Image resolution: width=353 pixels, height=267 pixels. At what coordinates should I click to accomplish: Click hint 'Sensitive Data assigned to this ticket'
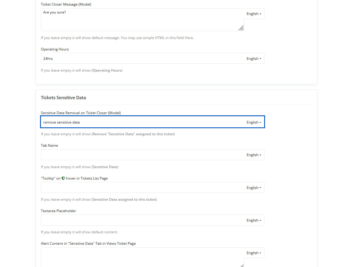(x=99, y=199)
